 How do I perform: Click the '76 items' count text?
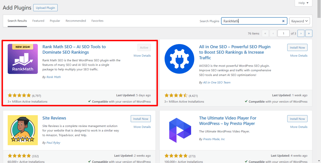pos(253,33)
